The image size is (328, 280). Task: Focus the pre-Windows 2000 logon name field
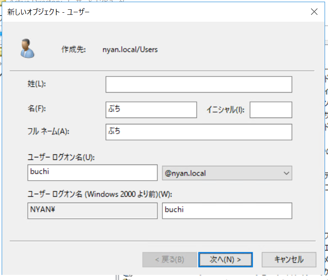227,211
